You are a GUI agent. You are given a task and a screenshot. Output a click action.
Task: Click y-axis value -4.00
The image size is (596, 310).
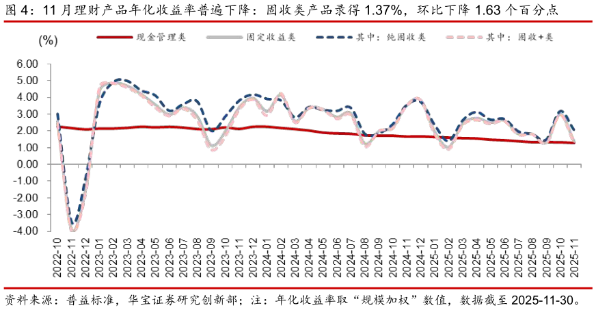click(26, 231)
